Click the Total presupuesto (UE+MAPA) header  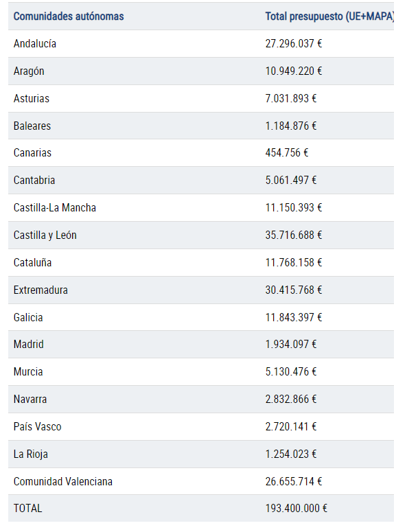click(329, 16)
